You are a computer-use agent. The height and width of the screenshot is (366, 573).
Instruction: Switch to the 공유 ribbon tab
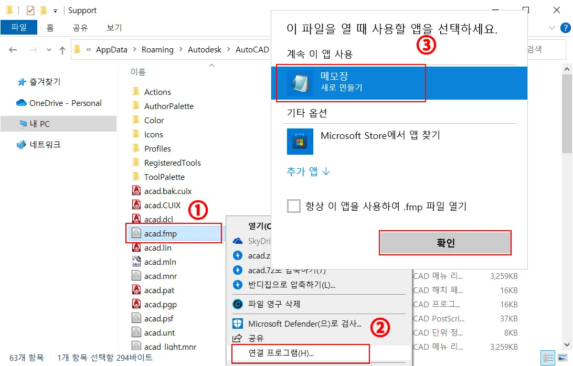click(80, 28)
